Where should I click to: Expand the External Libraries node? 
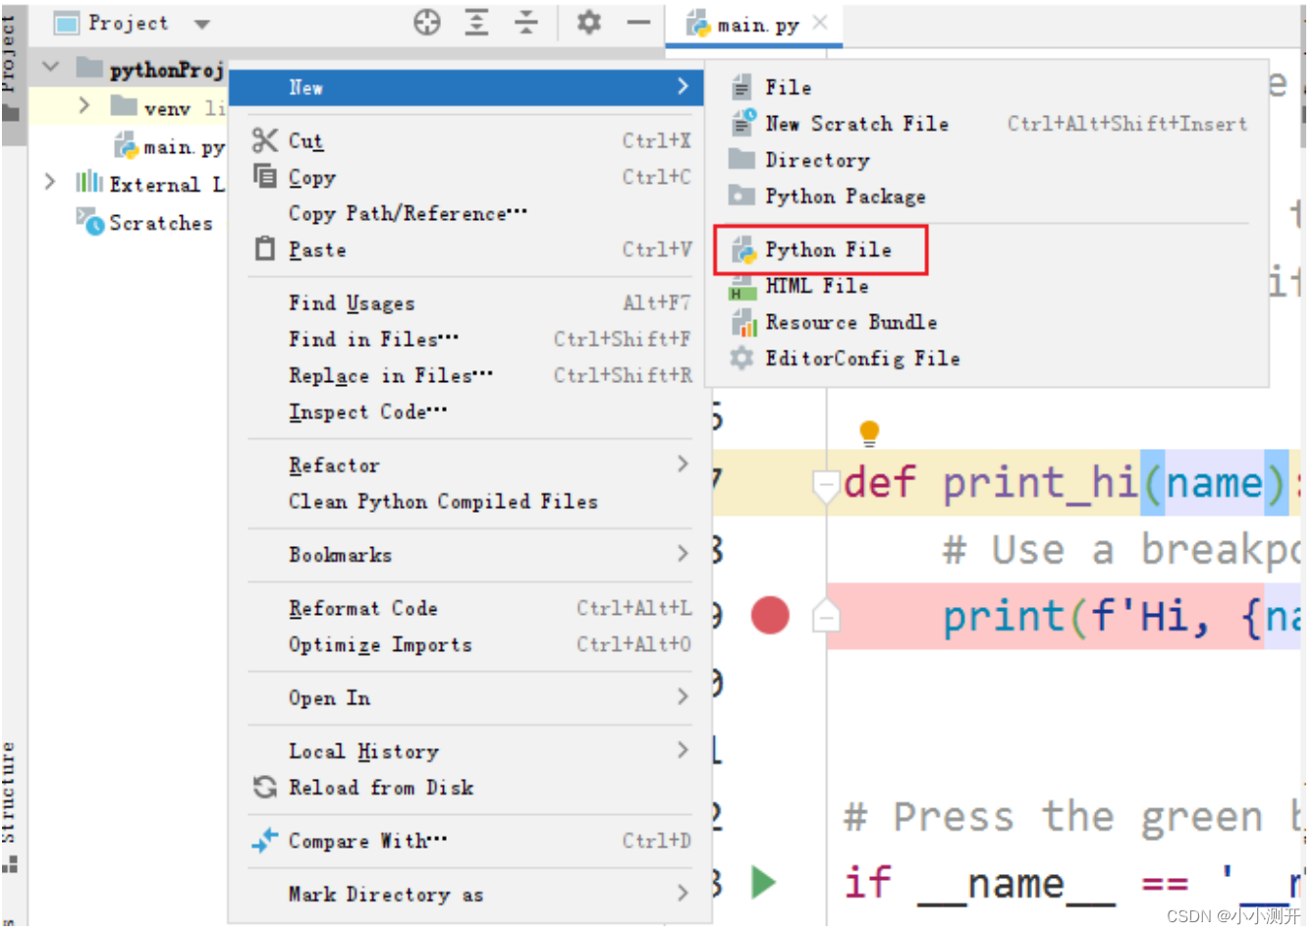click(x=49, y=183)
